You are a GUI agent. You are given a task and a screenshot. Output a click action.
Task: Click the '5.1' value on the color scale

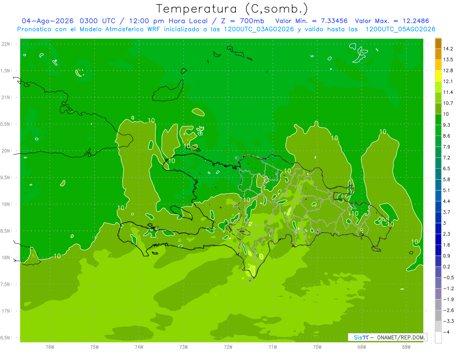click(447, 190)
